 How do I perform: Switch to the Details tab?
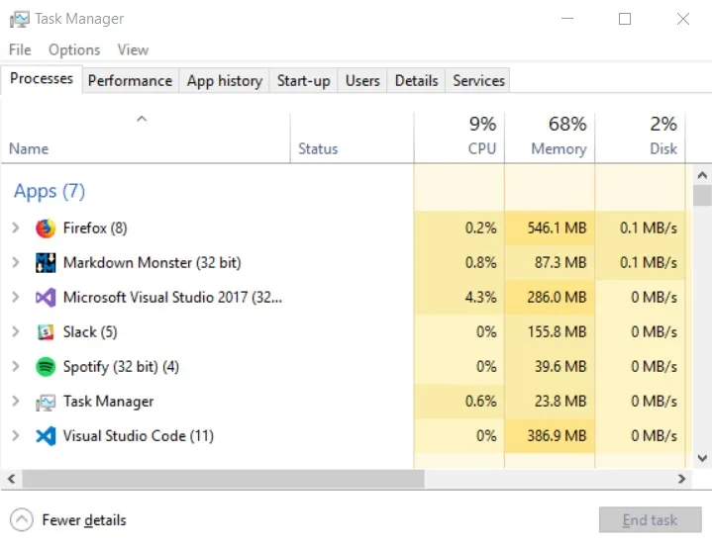416,81
